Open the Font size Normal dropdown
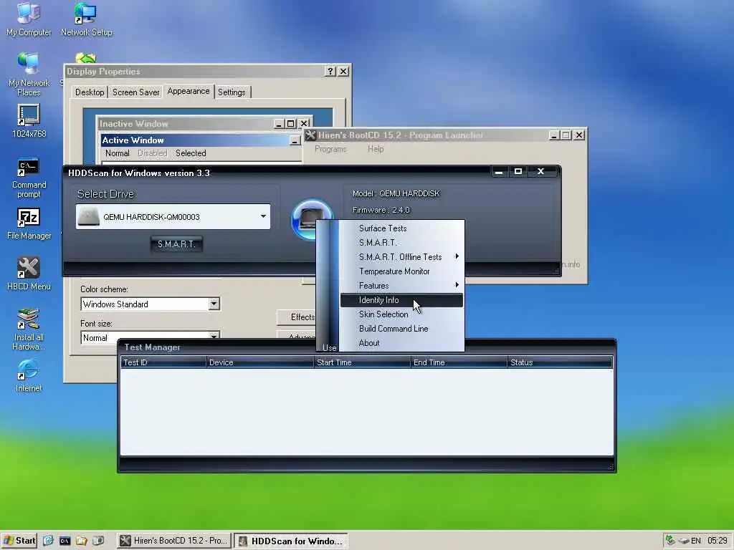This screenshot has height=550, width=734. point(214,336)
